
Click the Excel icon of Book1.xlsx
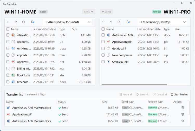click(x=13, y=75)
